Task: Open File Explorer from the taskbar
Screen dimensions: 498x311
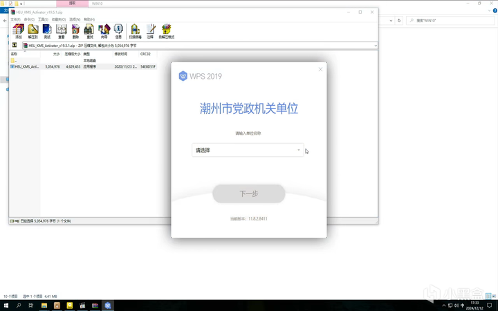Action: [x=44, y=305]
